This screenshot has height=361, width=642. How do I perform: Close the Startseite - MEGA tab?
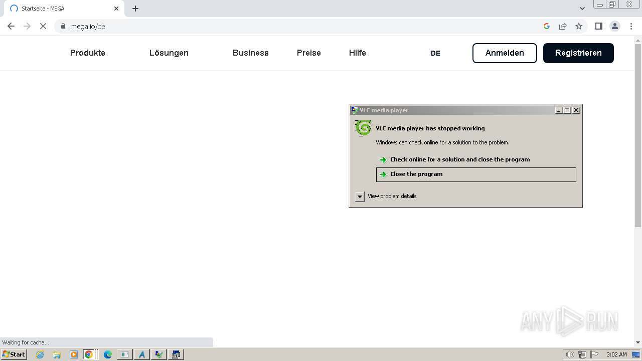tap(116, 9)
